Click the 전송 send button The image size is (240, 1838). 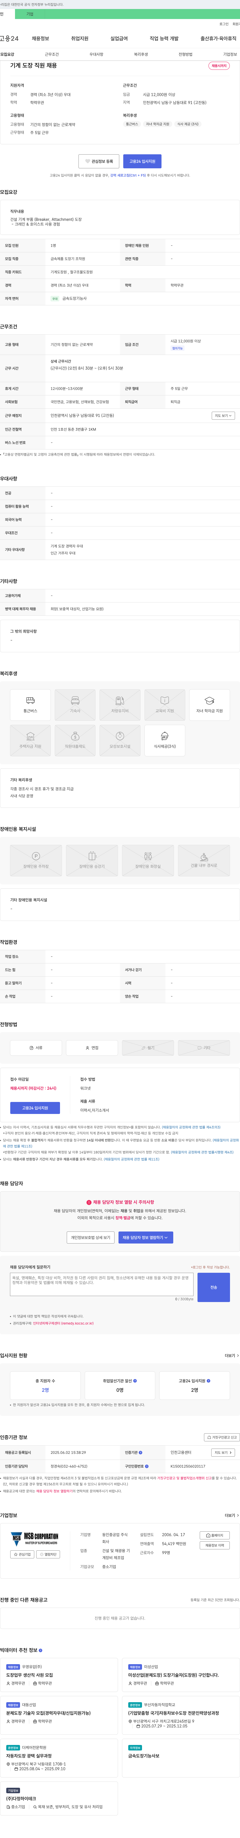[x=214, y=1287]
